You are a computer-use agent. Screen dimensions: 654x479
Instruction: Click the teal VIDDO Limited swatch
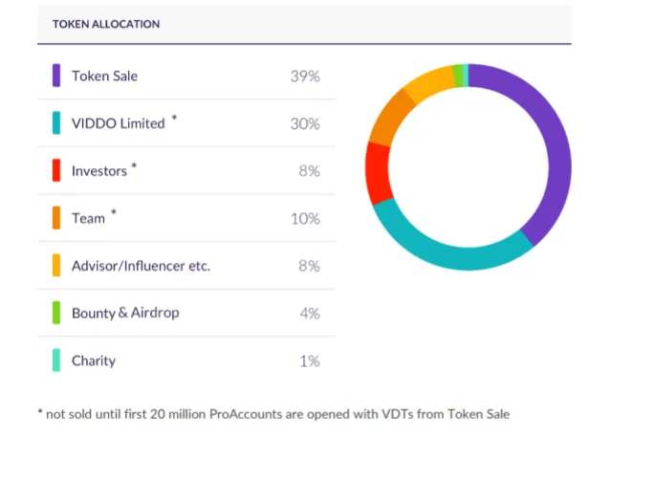coord(56,122)
